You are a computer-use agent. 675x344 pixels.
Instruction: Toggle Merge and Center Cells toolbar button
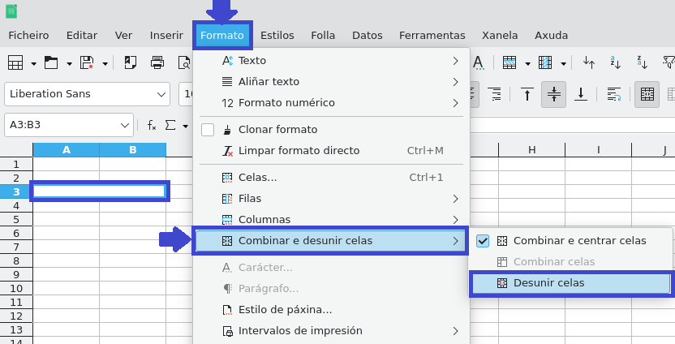click(x=647, y=94)
